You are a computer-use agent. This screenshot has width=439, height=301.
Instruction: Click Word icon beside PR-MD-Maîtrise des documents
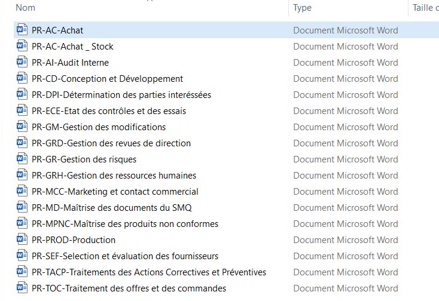(x=22, y=207)
